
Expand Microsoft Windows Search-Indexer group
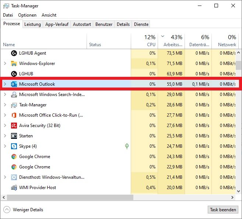coord(5,95)
